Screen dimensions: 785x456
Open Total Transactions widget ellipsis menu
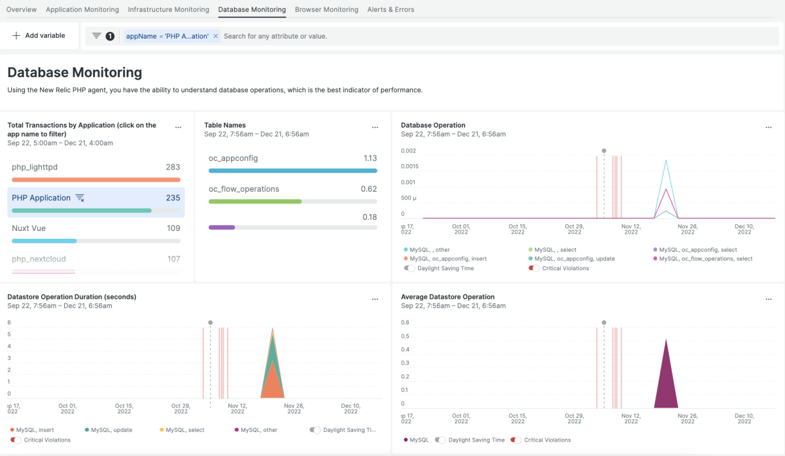[x=178, y=128]
